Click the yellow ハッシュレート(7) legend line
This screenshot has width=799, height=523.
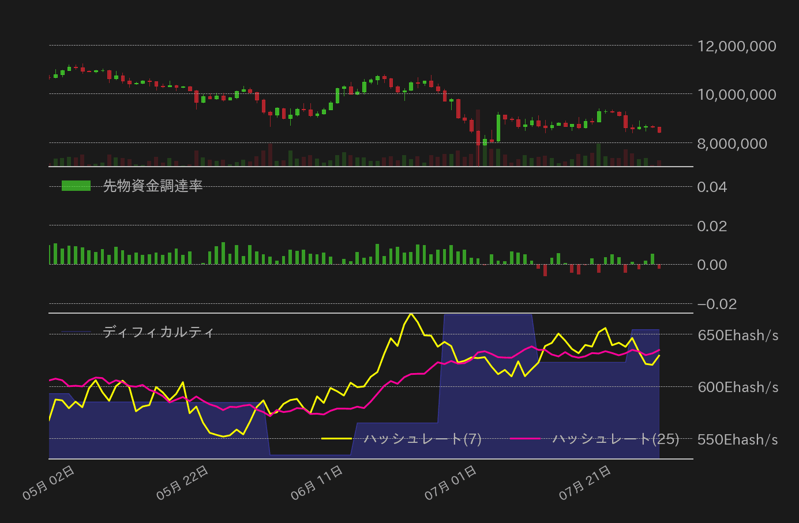coord(336,439)
